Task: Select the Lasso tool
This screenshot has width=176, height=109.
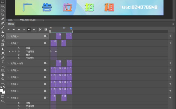Action: (3, 6)
